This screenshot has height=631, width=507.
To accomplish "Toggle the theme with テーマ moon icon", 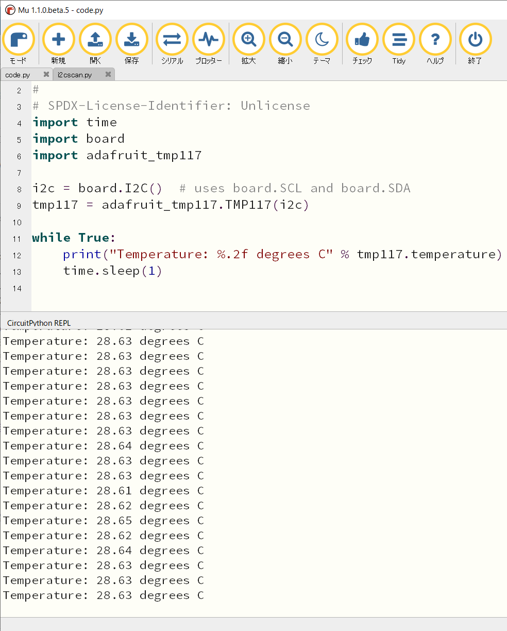I will tap(322, 40).
